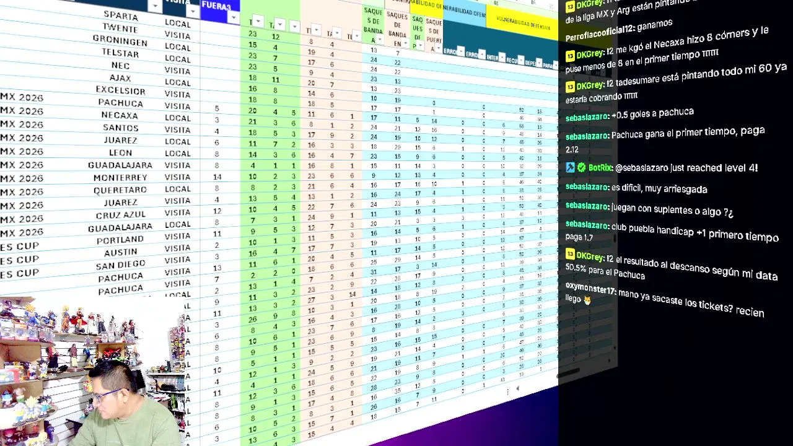This screenshot has height=446, width=793.
Task: Select the TELSTAR team cell
Action: (x=120, y=53)
